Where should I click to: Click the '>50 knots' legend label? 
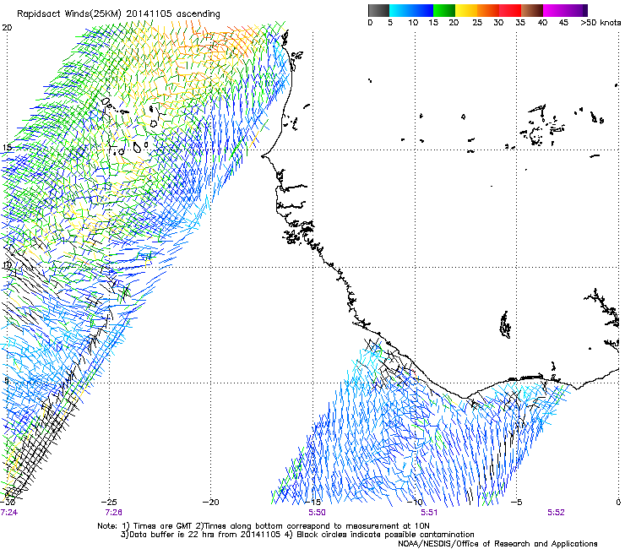(601, 23)
